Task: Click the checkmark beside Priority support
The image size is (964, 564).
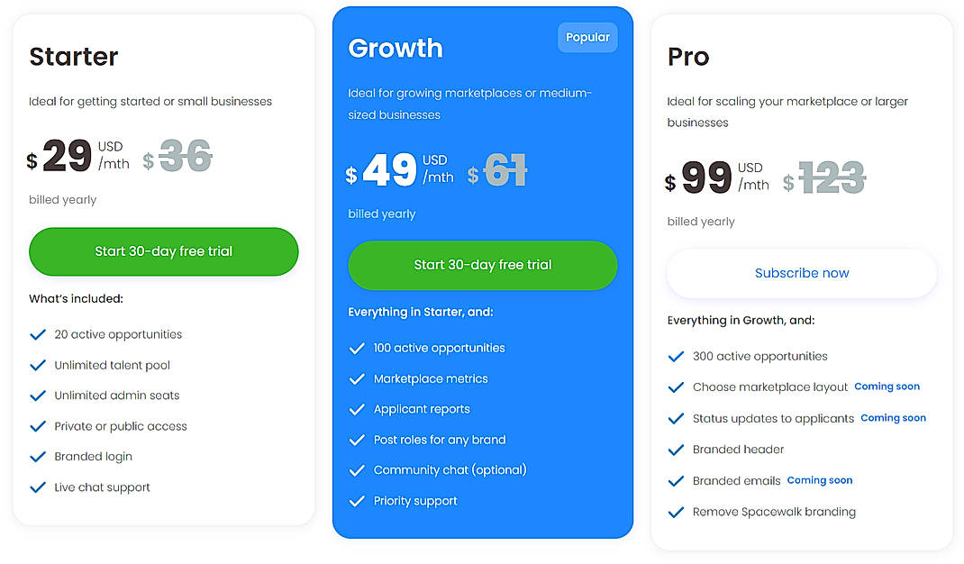Action: [357, 501]
